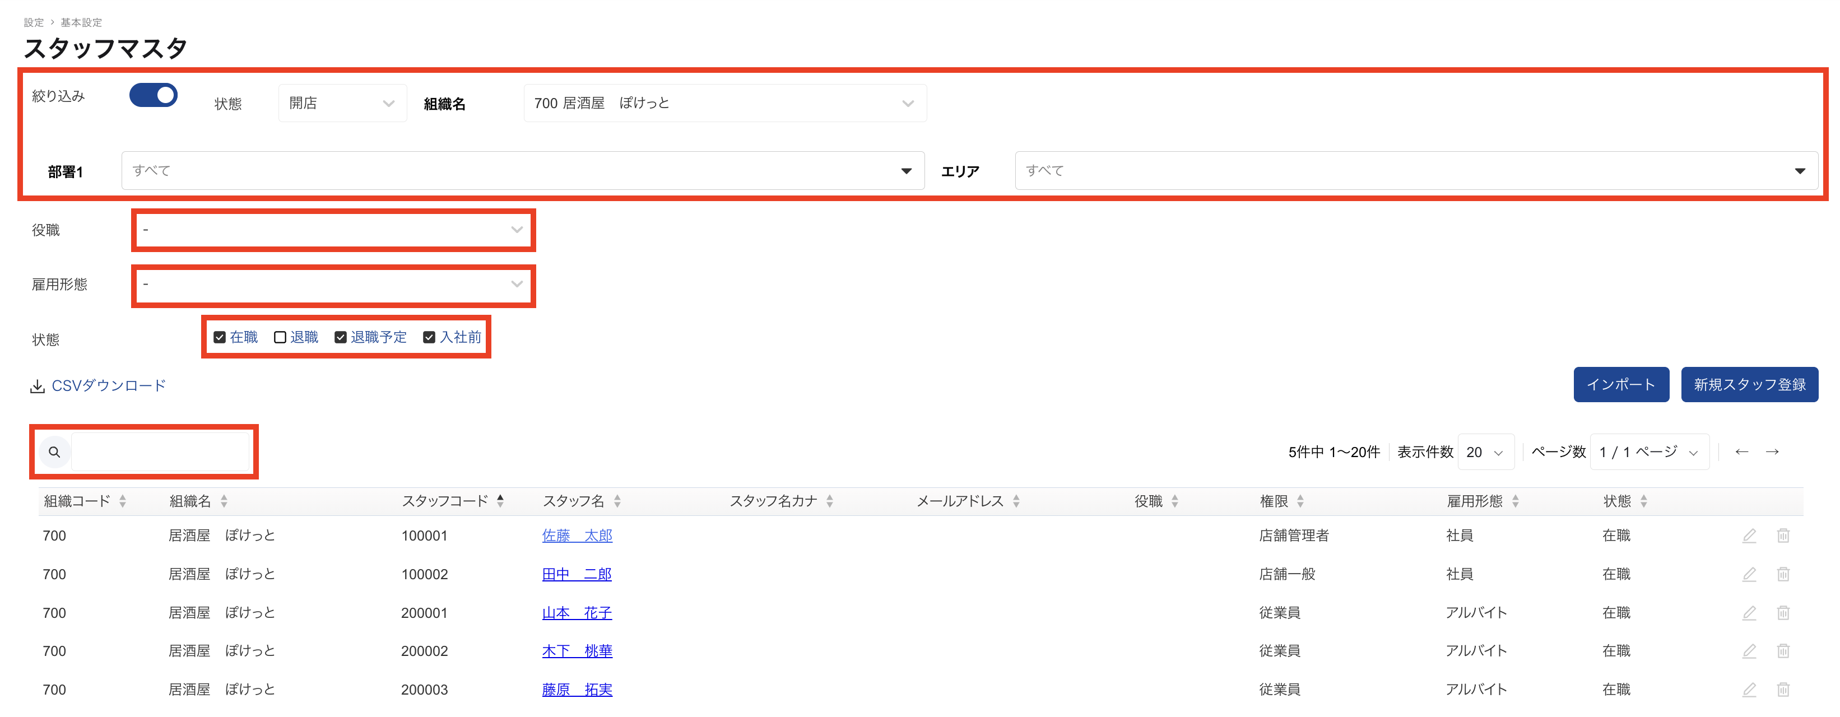Open the 状態 dropdown showing 開店
Viewport: 1840px width, 717px height.
coord(343,103)
